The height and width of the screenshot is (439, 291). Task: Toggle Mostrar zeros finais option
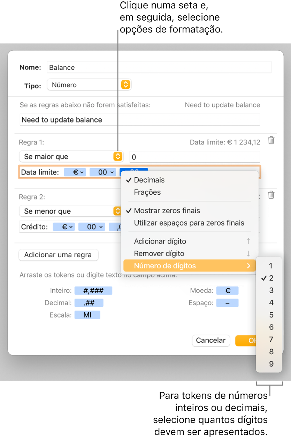(x=190, y=211)
